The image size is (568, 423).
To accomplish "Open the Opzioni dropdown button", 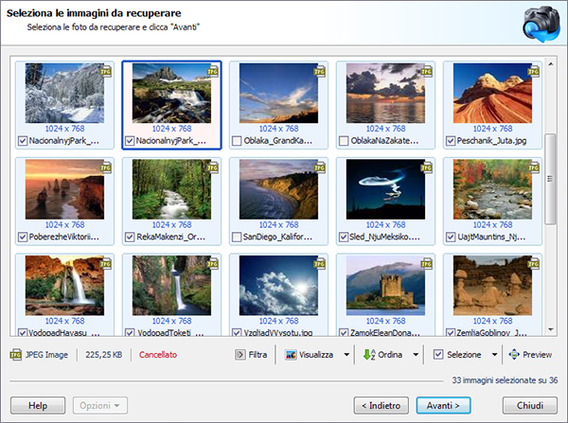I will [100, 405].
